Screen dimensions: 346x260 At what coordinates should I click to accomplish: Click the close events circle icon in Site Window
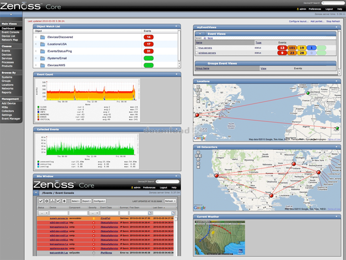click(x=47, y=201)
